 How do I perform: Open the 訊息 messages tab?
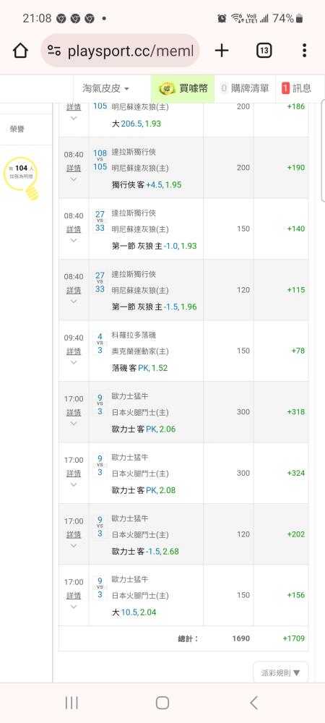(296, 88)
